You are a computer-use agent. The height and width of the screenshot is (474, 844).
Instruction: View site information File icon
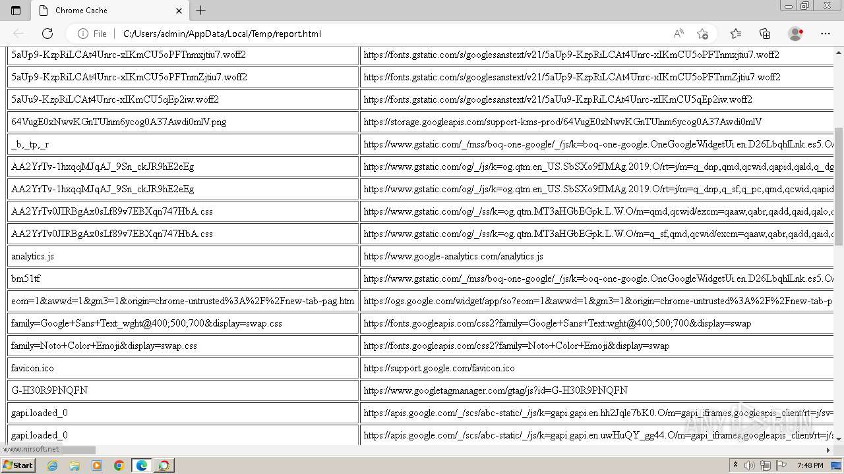[x=92, y=34]
